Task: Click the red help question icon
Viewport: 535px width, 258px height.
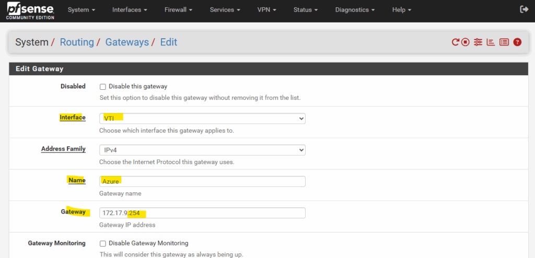Action: [517, 42]
